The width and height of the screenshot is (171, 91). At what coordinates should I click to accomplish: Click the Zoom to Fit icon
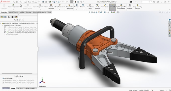coord(90,12)
